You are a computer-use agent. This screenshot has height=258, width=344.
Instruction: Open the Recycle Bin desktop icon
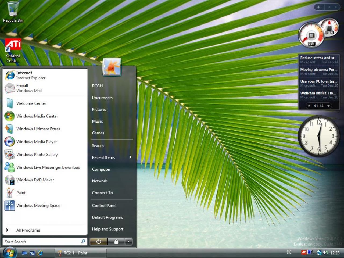pyautogui.click(x=13, y=12)
